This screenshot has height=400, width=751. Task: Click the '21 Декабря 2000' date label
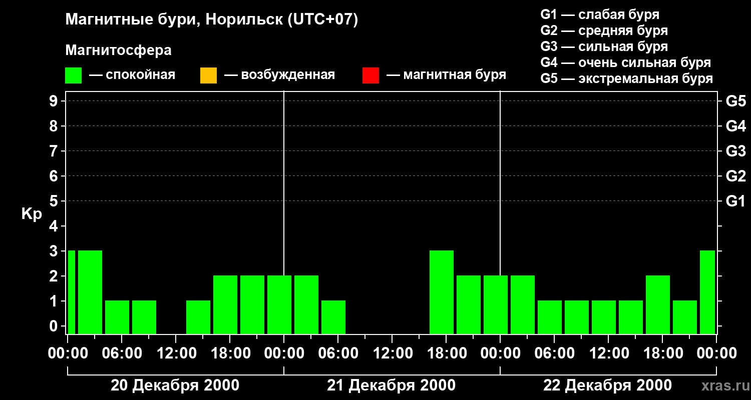click(x=392, y=385)
